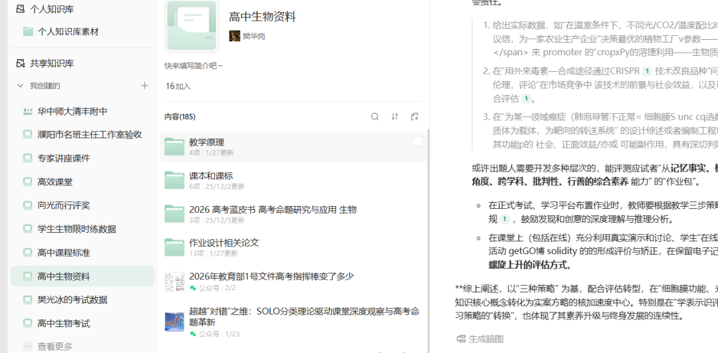This screenshot has height=353, width=718.
Task: Click the icon beside 专家讲座课件
Action: coord(27,158)
